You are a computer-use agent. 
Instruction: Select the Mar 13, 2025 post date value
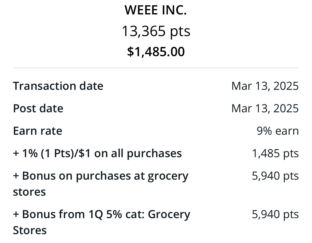(x=265, y=109)
